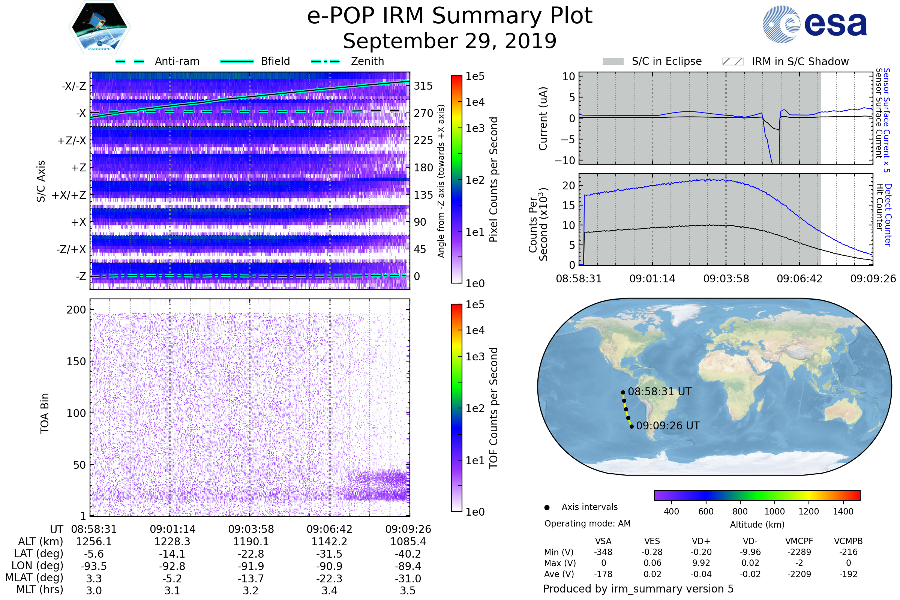The height and width of the screenshot is (600, 900).
Task: Click the 08:58:31 UT start point on map
Action: [623, 392]
